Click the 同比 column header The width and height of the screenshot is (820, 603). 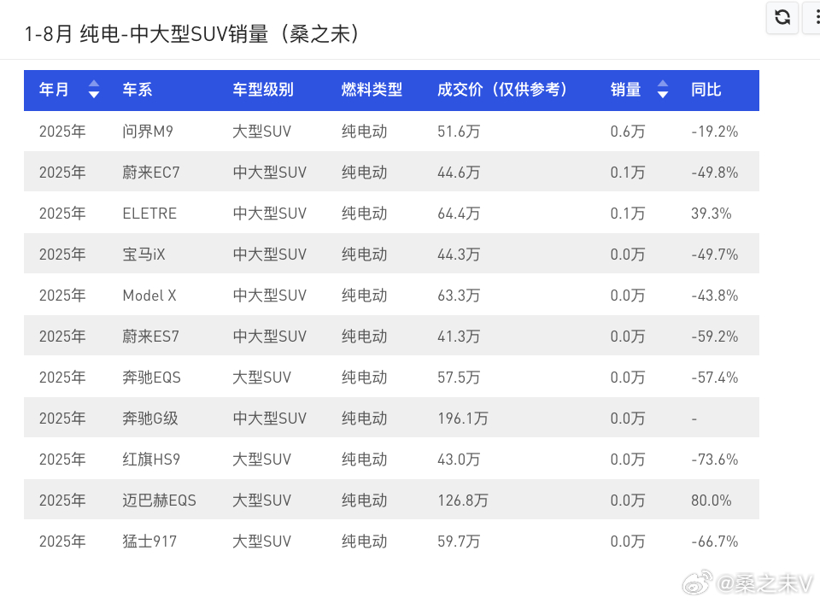pyautogui.click(x=706, y=90)
